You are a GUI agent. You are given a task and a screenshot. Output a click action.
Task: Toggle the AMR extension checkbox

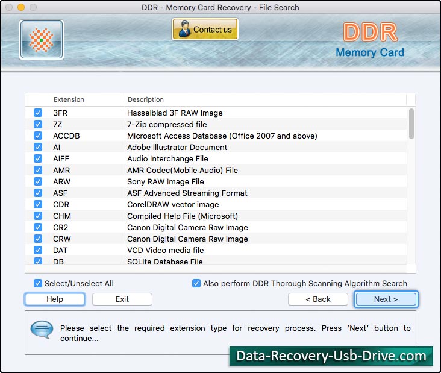[x=38, y=170]
